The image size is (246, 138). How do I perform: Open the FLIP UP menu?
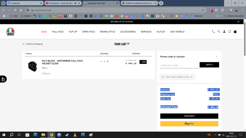point(73,32)
